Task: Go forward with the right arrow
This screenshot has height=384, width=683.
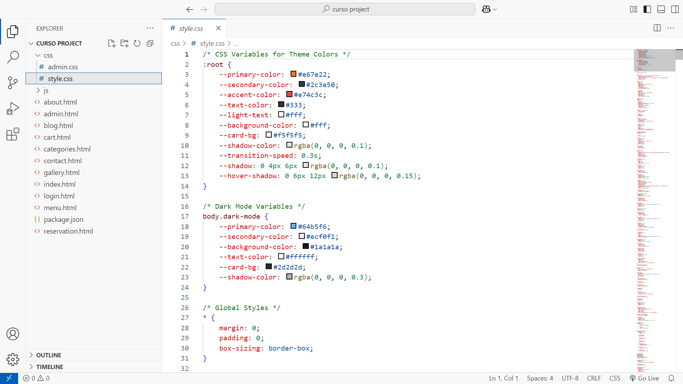Action: [204, 9]
